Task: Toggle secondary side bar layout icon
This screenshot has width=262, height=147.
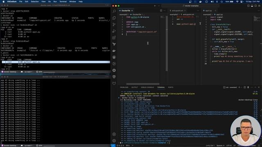Action: point(255,6)
